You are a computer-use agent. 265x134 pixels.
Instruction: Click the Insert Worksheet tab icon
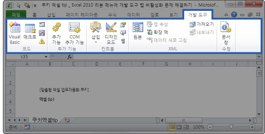click(67, 120)
